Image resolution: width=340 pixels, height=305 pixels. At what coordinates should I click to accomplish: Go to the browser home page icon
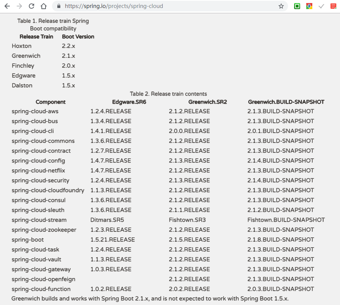(44, 6)
